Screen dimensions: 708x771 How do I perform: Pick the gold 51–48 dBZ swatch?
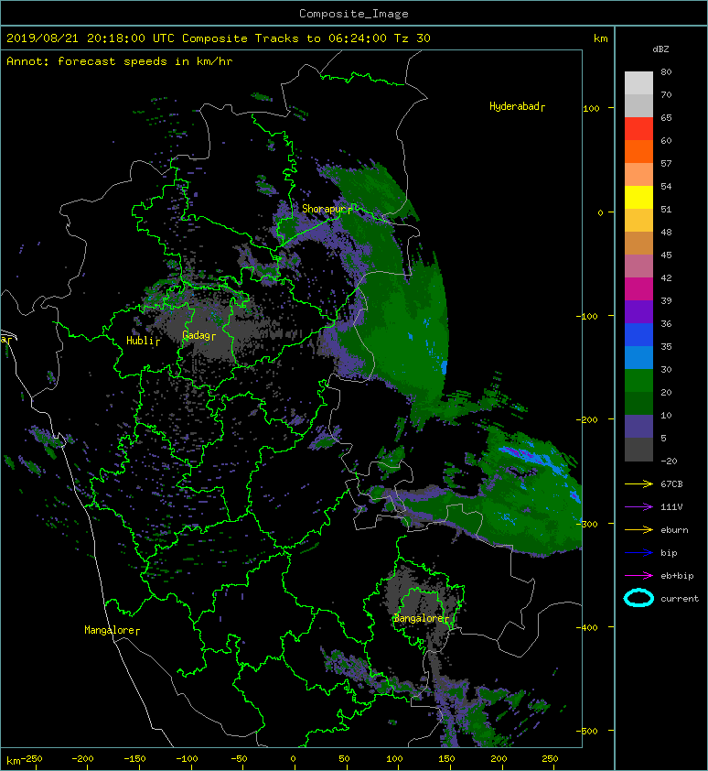click(x=638, y=221)
